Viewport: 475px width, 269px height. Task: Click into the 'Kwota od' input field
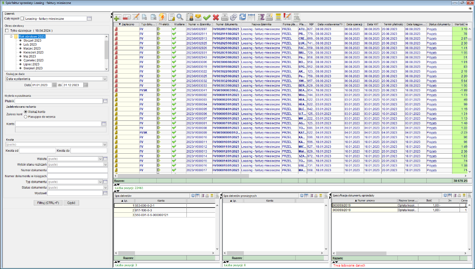[x=38, y=151]
